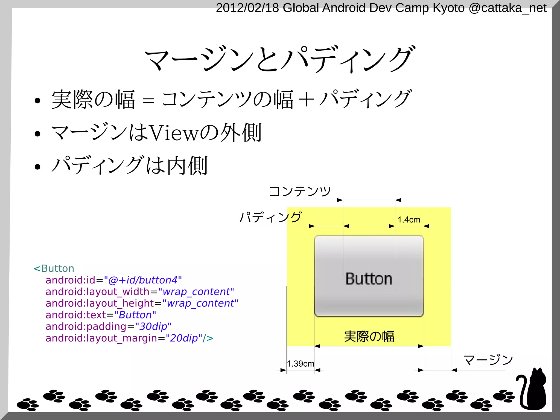
Task: Click the パディング label in the diagram
Action: point(271,217)
